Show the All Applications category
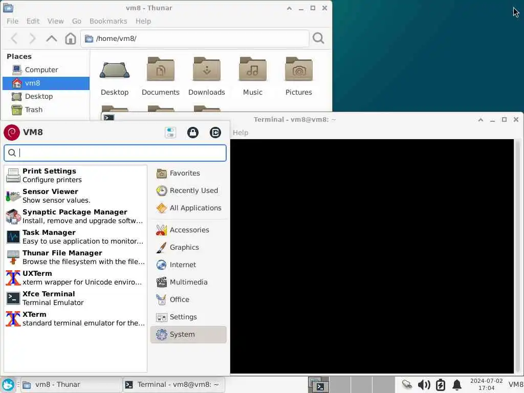 click(188, 208)
